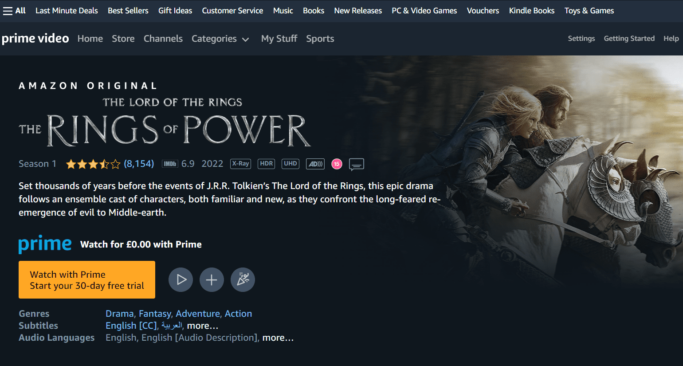Click the blue prime logo

tap(45, 244)
